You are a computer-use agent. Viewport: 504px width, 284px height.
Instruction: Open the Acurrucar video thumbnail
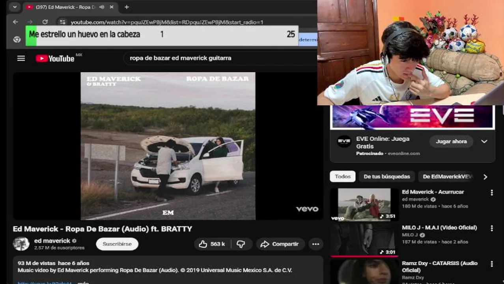(364, 204)
